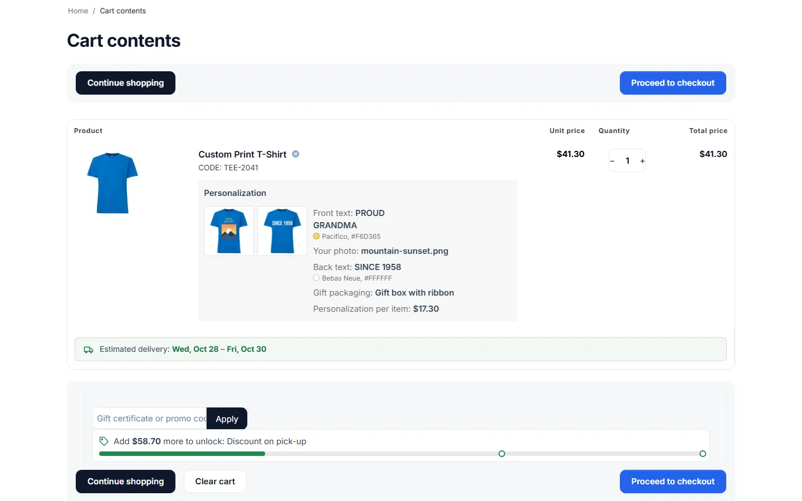
Task: Click the unit price $41.30 value
Action: pos(570,154)
